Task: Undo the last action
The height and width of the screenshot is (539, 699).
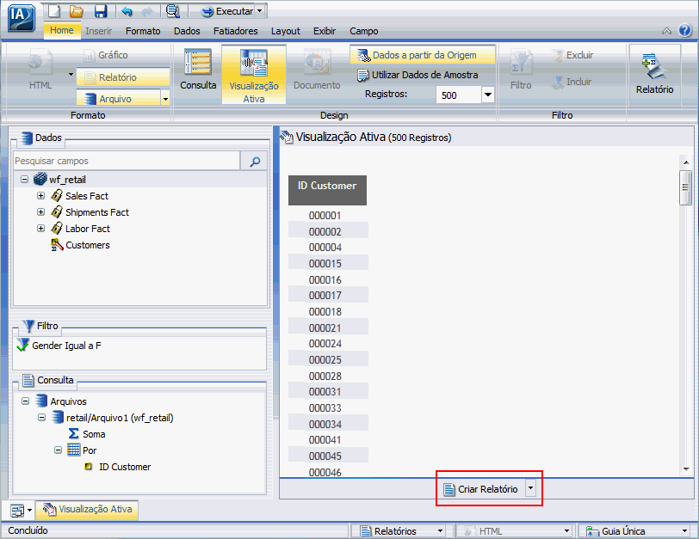Action: (127, 11)
